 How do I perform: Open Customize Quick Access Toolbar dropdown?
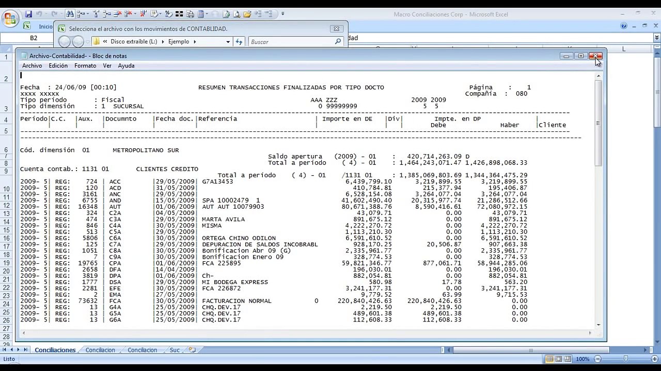click(282, 14)
